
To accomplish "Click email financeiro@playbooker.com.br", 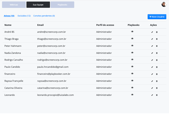I will [x=54, y=74].
